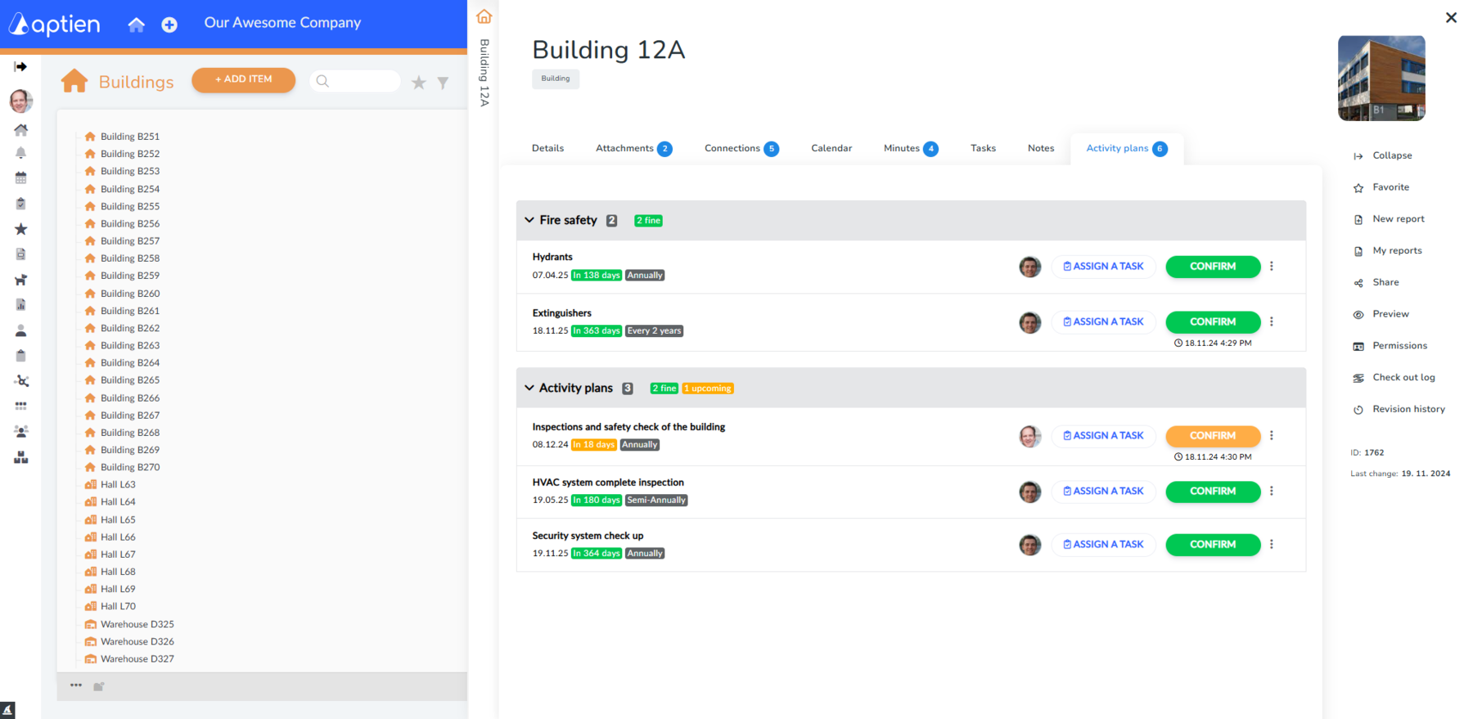1473x719 pixels.
Task: Expand the left sidebar with arrow icon
Action: pos(21,66)
